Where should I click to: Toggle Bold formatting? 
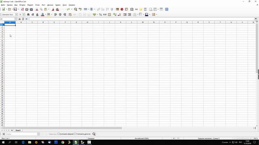pyautogui.click(x=28, y=14)
